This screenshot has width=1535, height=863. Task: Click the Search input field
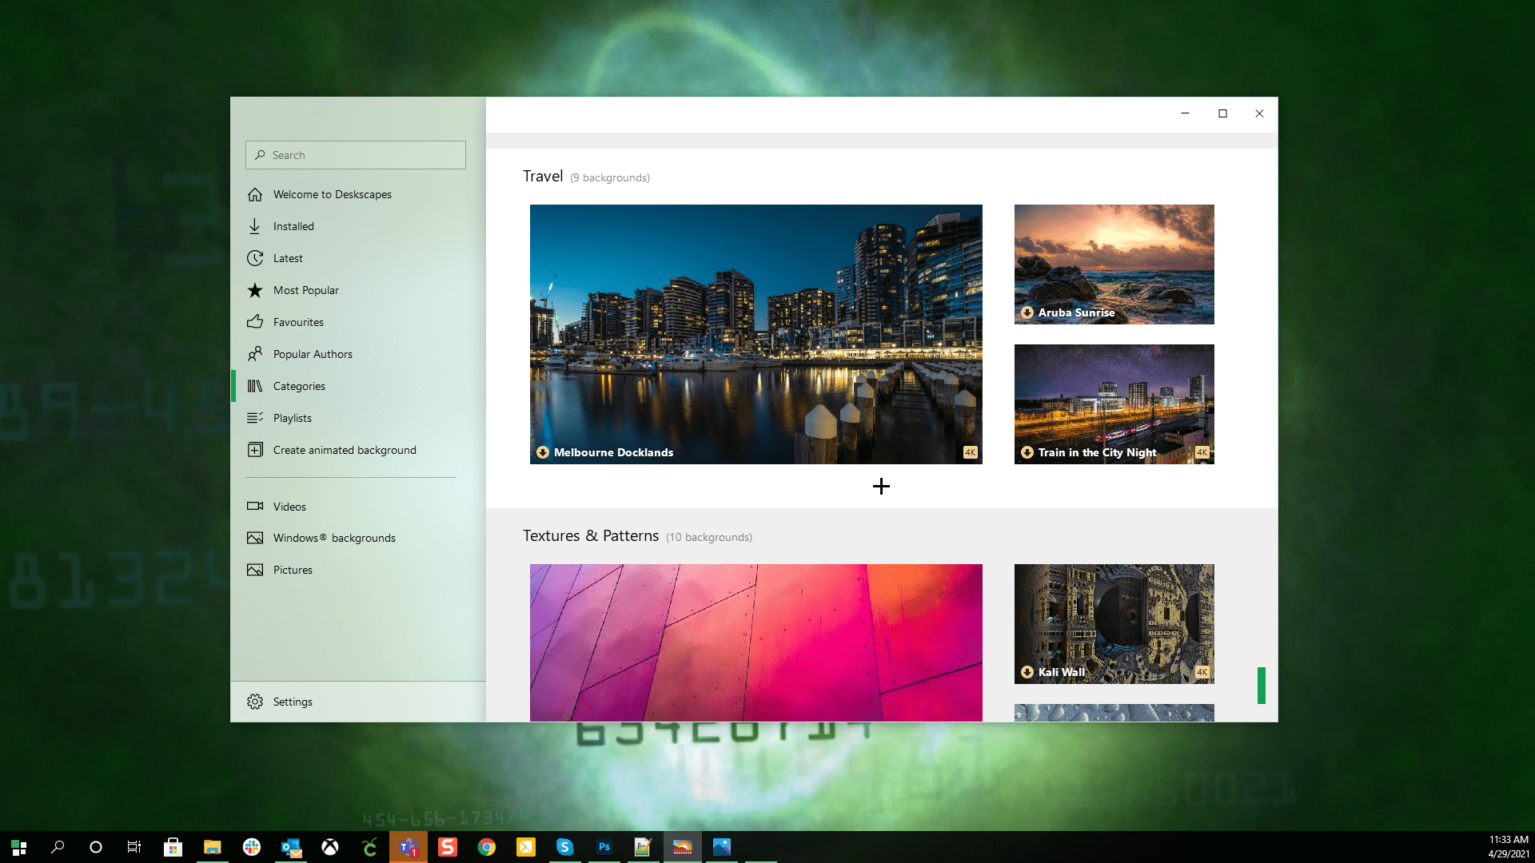[355, 155]
